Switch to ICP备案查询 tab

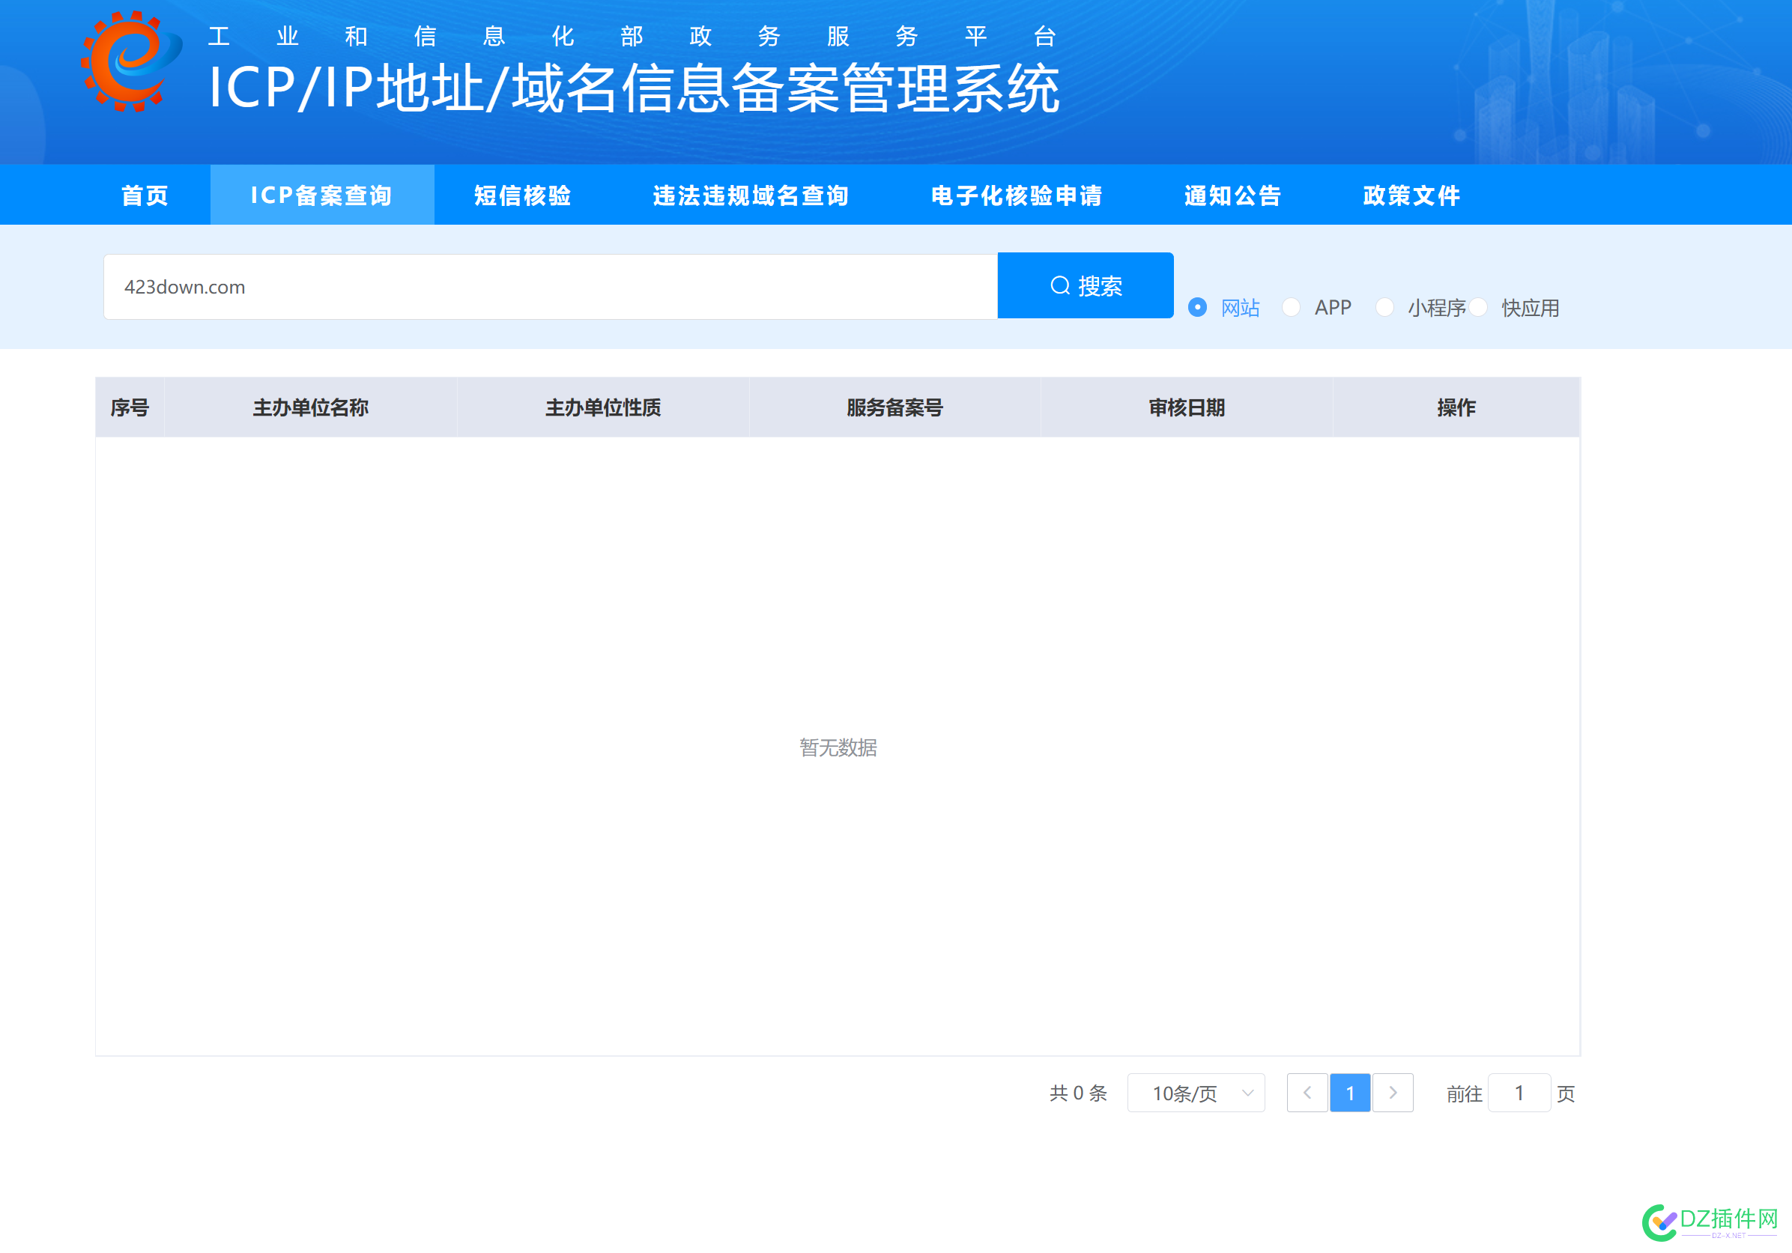321,195
